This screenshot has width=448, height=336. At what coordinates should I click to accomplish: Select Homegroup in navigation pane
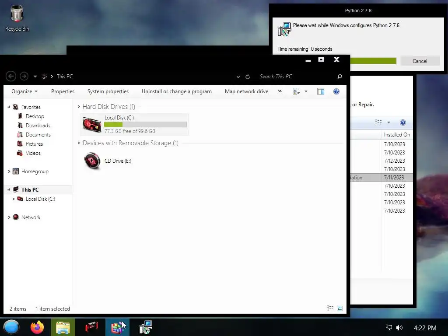[x=35, y=171]
